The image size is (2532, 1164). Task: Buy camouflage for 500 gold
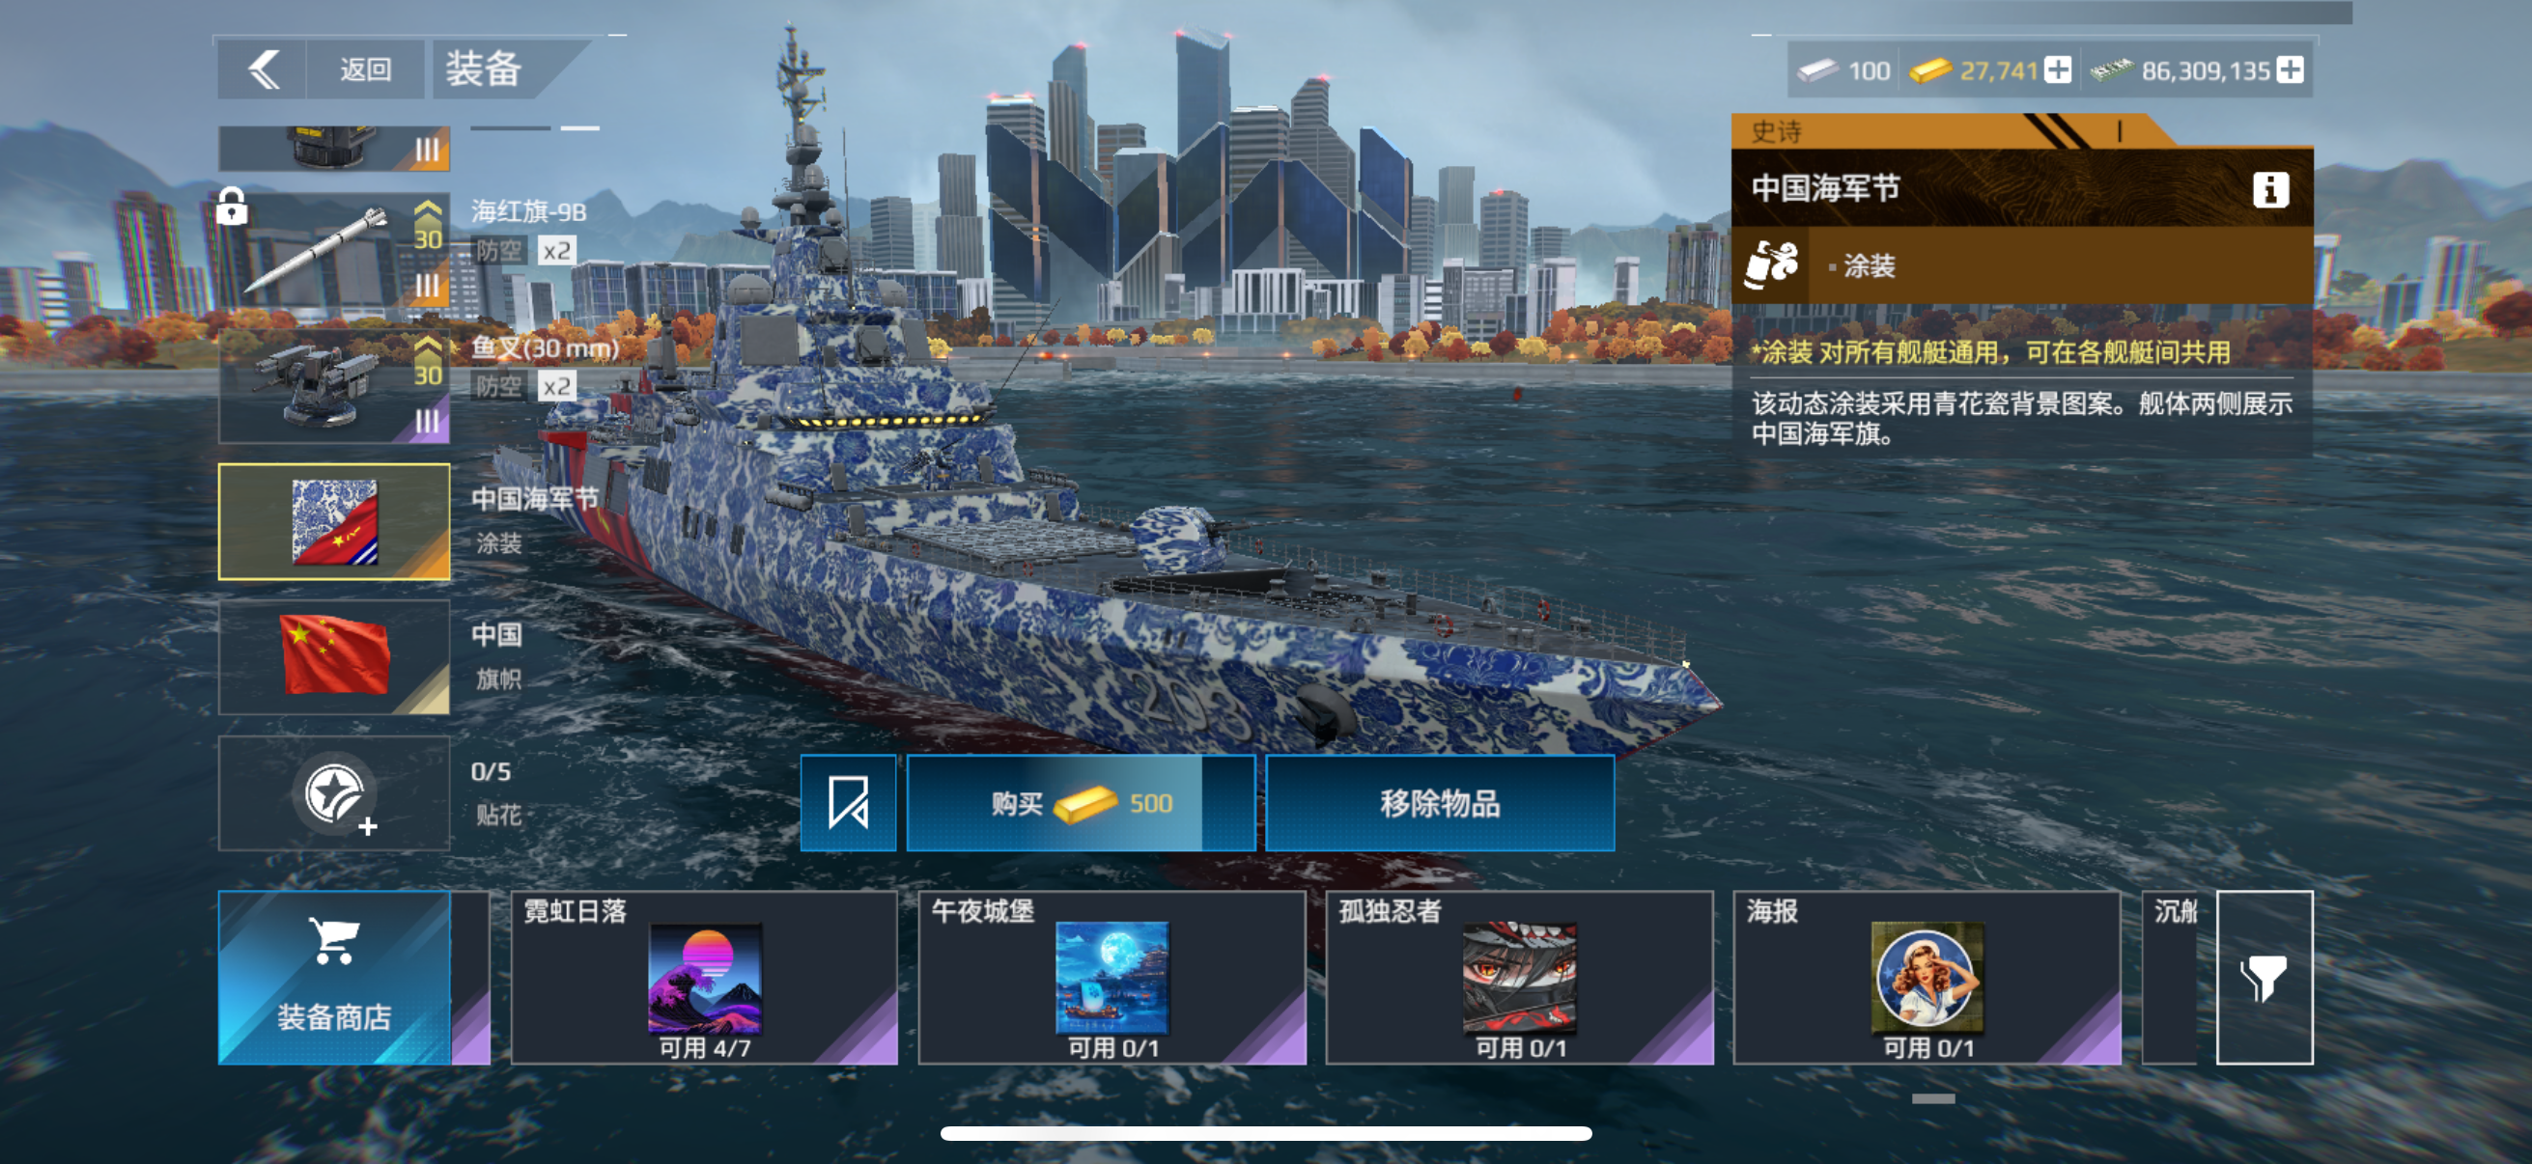pos(1081,802)
